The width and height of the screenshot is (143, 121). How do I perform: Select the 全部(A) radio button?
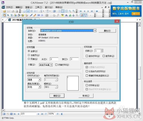(x=29, y=51)
